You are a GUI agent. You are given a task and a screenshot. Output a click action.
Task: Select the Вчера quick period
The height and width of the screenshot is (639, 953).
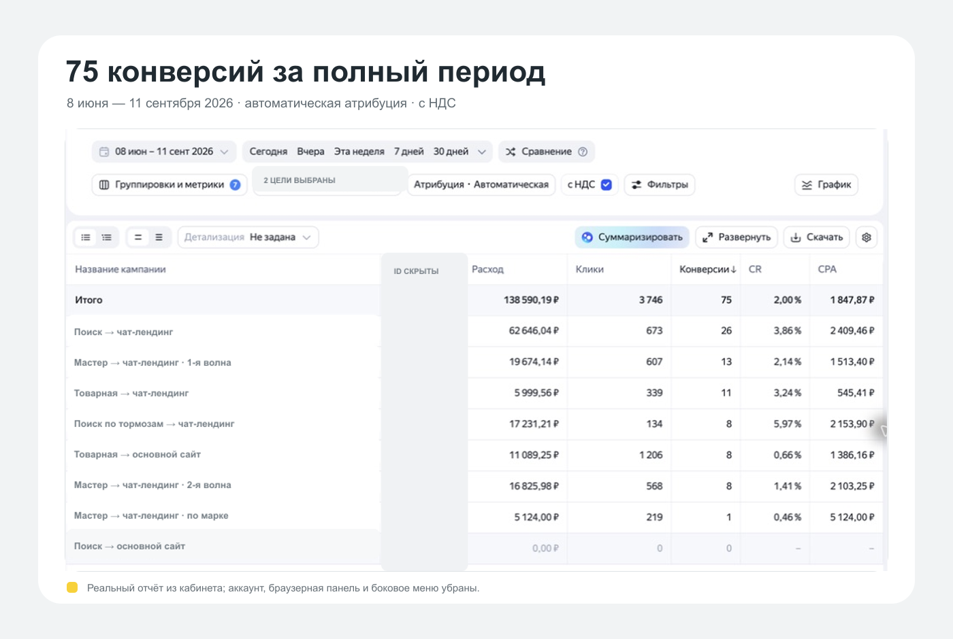310,152
